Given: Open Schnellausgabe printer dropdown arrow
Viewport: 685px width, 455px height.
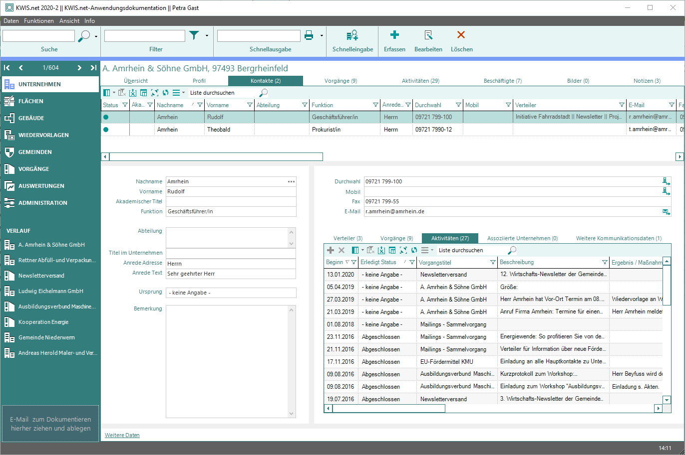Looking at the screenshot, I should [322, 36].
